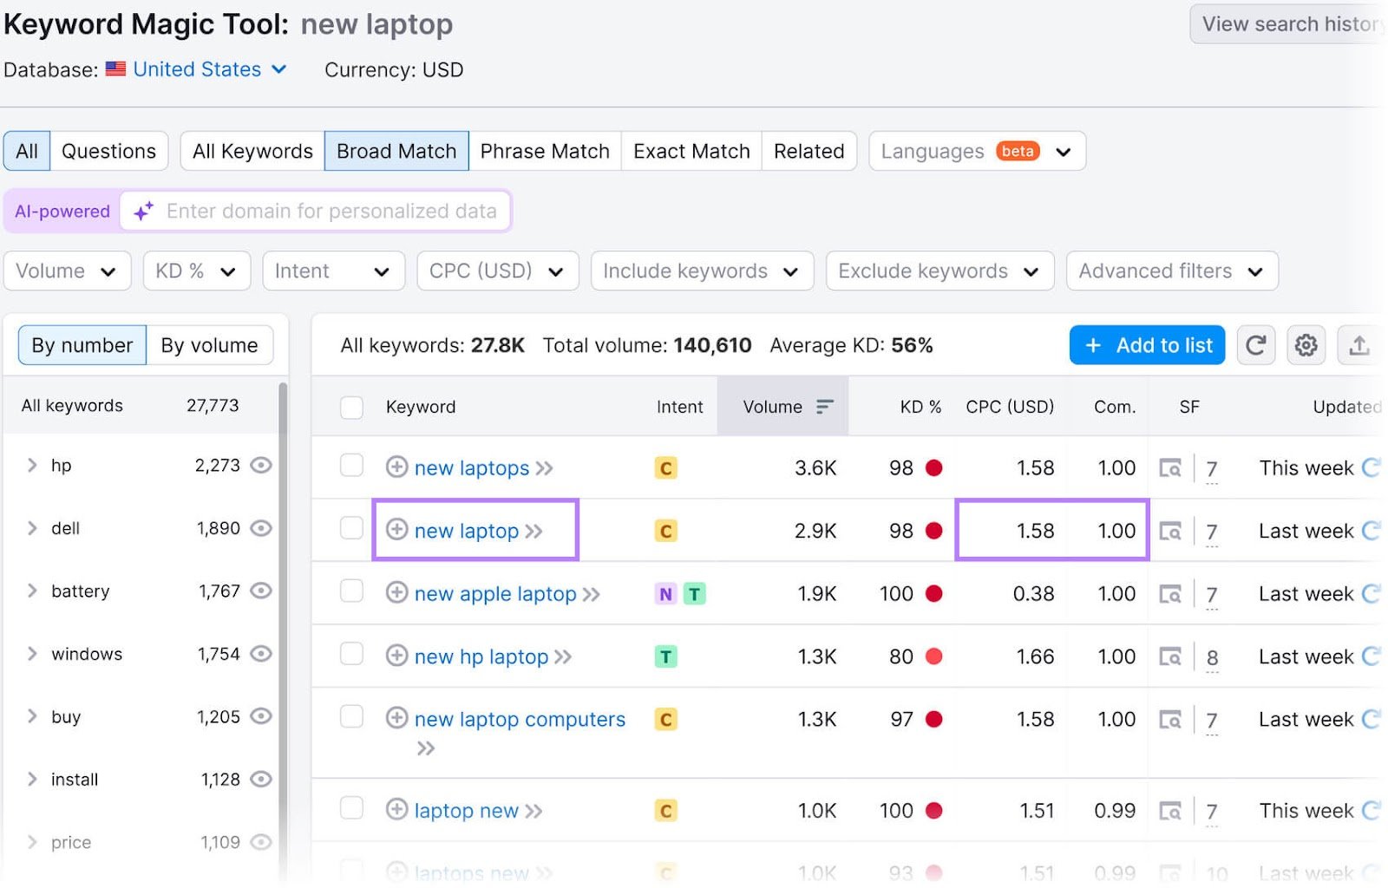Click the commercial intent badge for 'new laptops'
The width and height of the screenshot is (1388, 888).
[665, 468]
